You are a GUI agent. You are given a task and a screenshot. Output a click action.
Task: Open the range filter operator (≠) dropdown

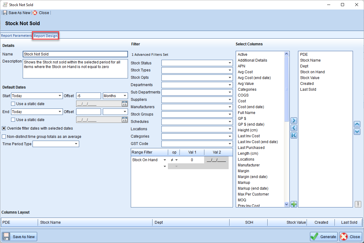tap(176, 160)
